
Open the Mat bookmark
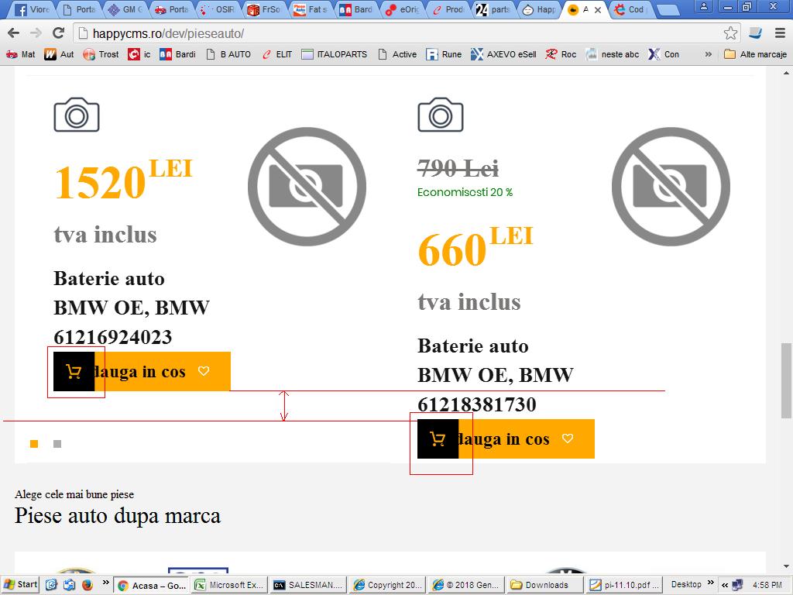coord(21,54)
